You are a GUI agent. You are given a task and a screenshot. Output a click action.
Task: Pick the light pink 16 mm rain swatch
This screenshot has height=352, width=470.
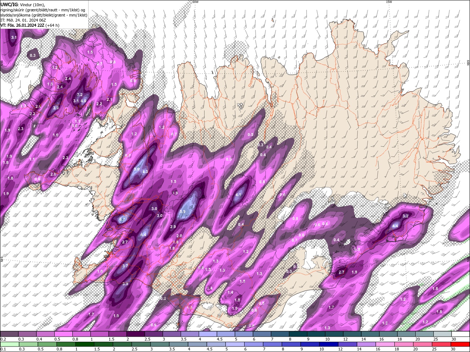(385, 344)
